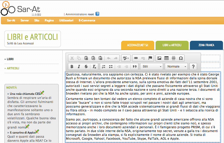The width and height of the screenshot is (224, 143).
Task: Open the Sar-At menu
Action: pos(11,20)
